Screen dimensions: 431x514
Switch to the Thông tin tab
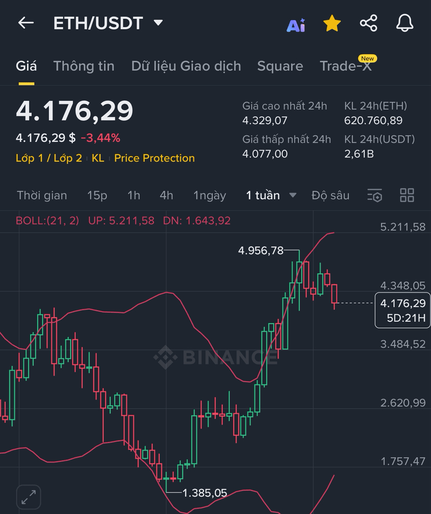tap(84, 66)
